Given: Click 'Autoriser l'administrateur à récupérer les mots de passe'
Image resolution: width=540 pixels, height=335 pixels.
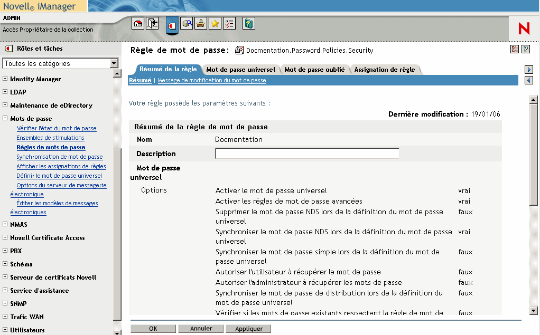Looking at the screenshot, I should (309, 283).
